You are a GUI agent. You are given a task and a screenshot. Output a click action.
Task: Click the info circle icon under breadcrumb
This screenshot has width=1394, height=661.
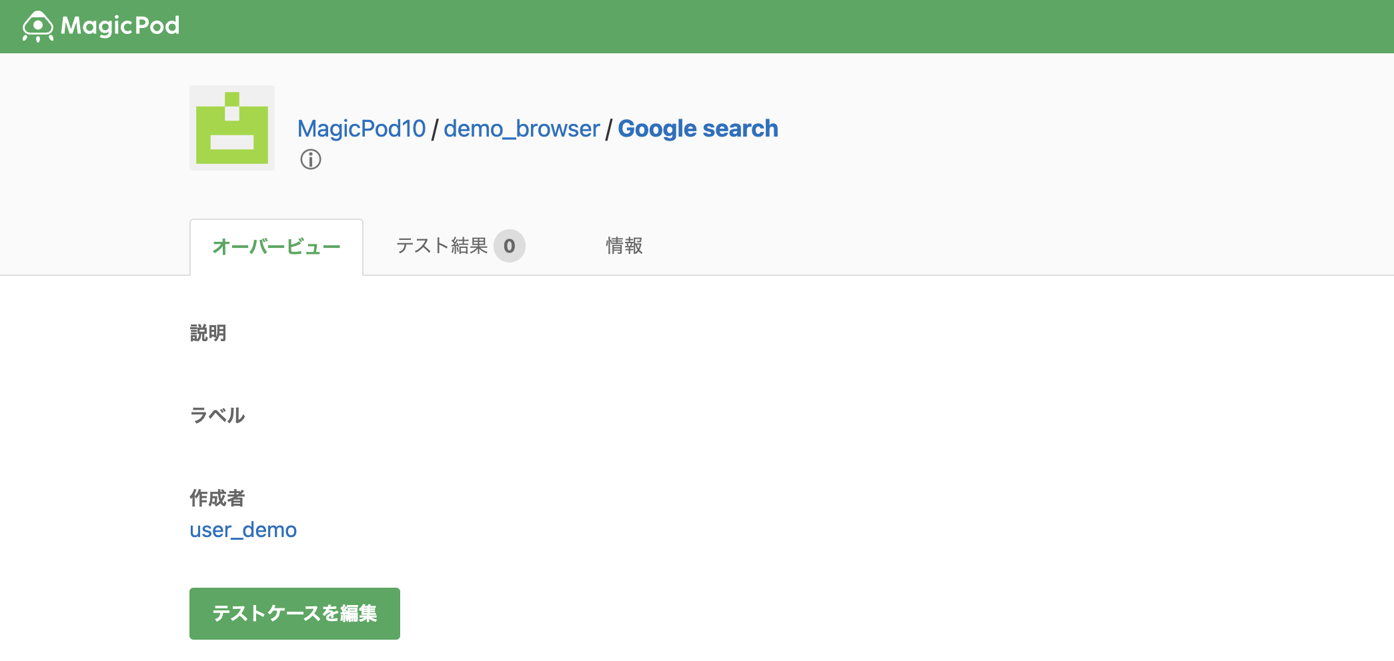[311, 160]
